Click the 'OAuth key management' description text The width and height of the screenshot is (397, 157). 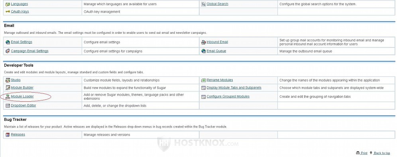(x=102, y=12)
